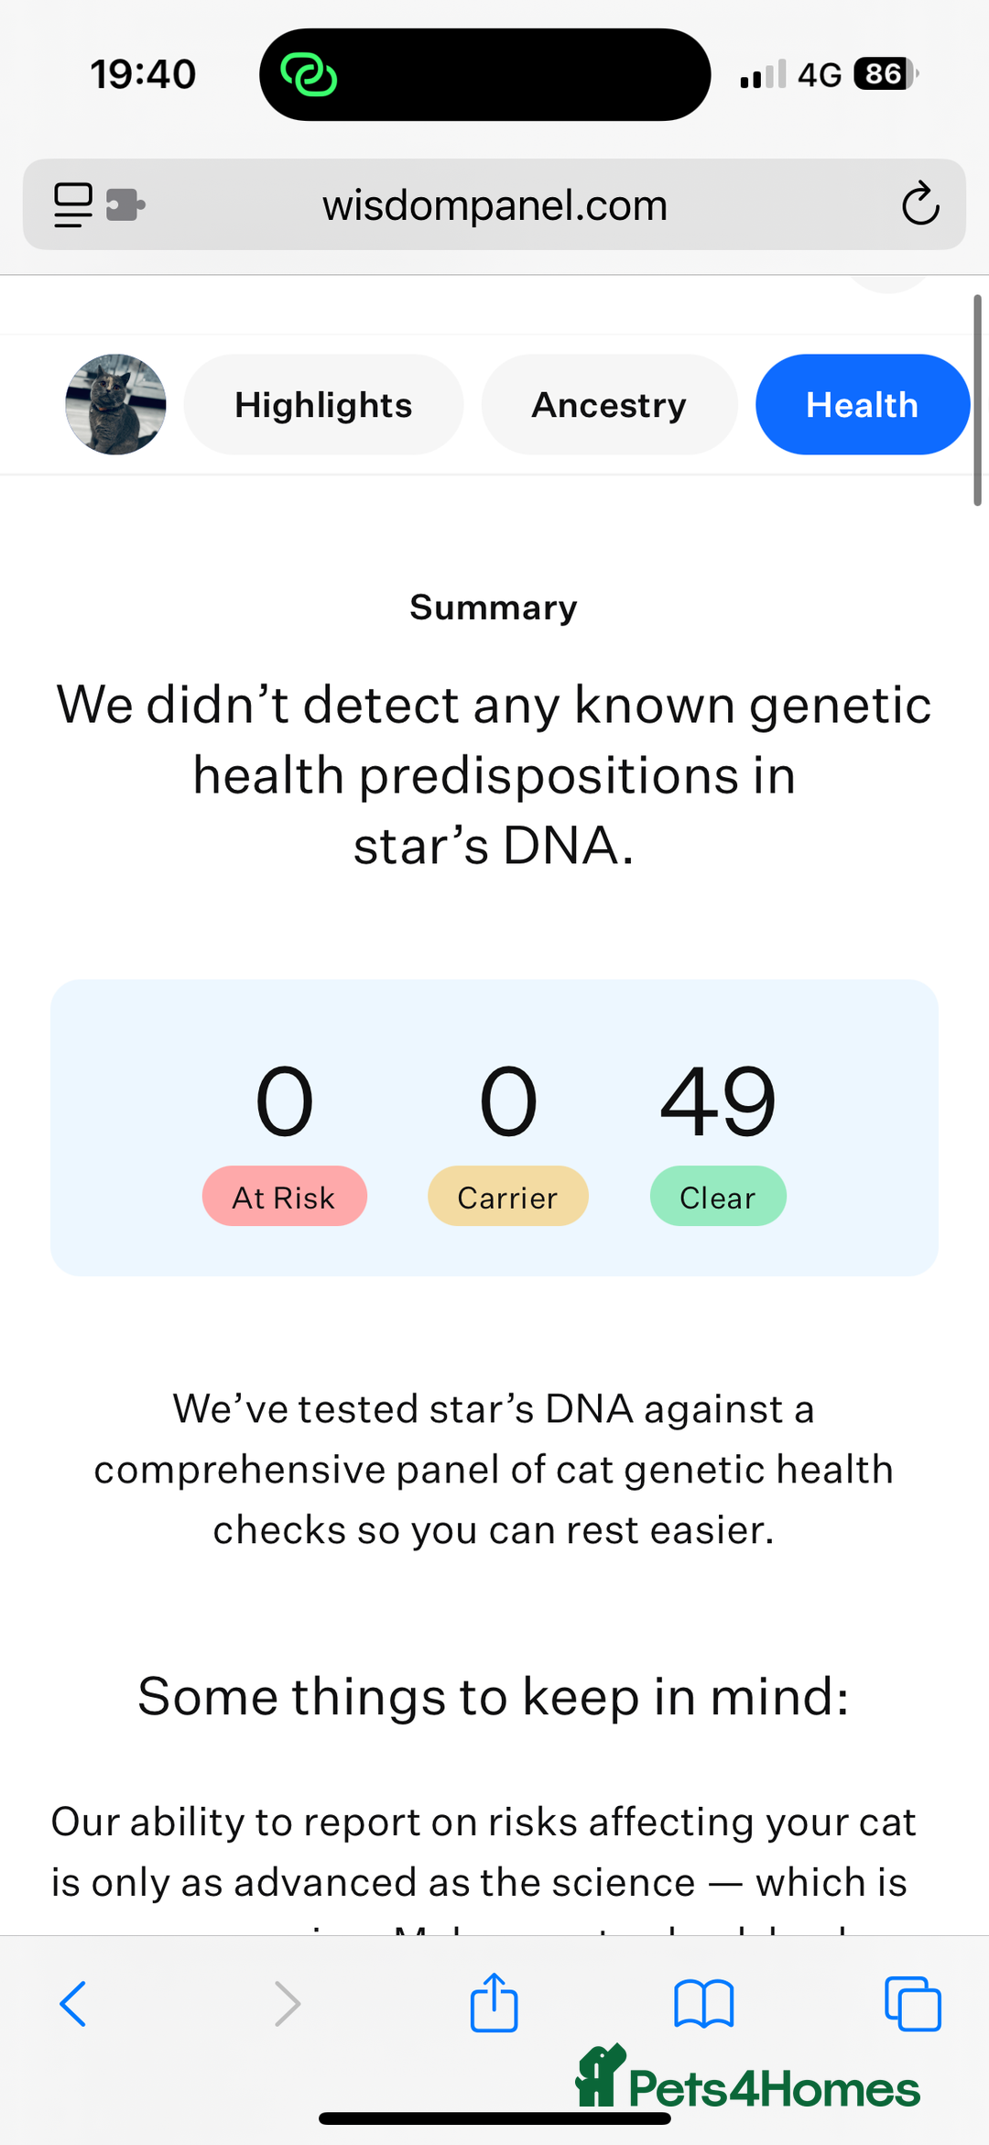Tap the Safari page reload icon
989x2145 pixels.
coord(920,203)
